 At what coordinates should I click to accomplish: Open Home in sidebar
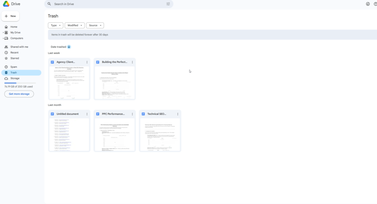14,27
